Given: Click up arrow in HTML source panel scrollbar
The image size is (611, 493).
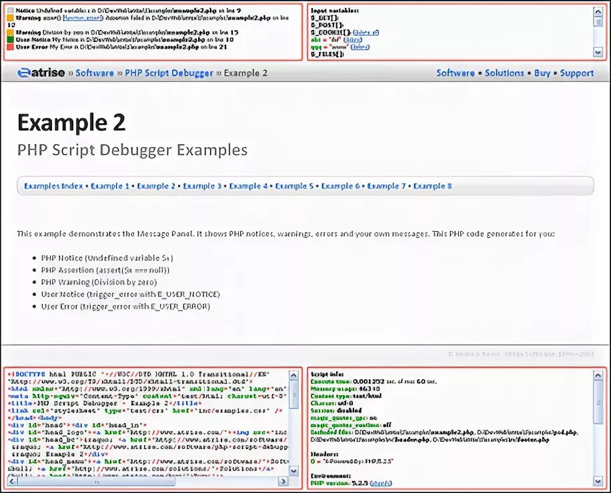Looking at the screenshot, I should pyautogui.click(x=293, y=375).
